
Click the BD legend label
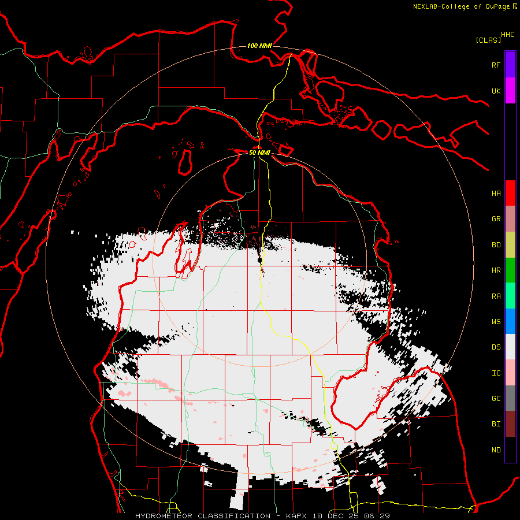[x=496, y=245]
